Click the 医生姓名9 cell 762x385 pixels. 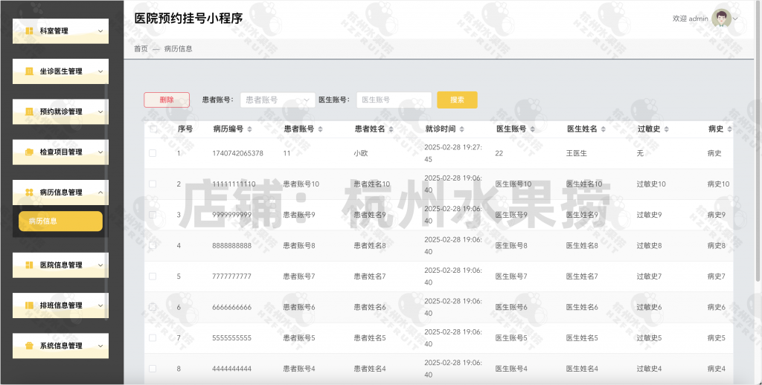coord(582,215)
